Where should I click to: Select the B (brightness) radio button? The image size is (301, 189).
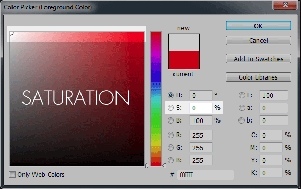(171, 120)
